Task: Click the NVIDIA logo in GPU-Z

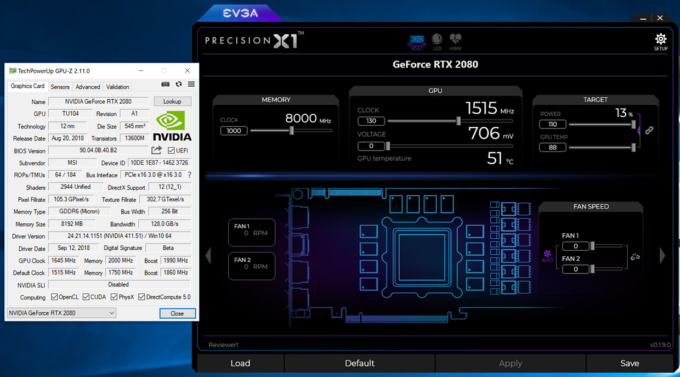Action: click(x=172, y=126)
